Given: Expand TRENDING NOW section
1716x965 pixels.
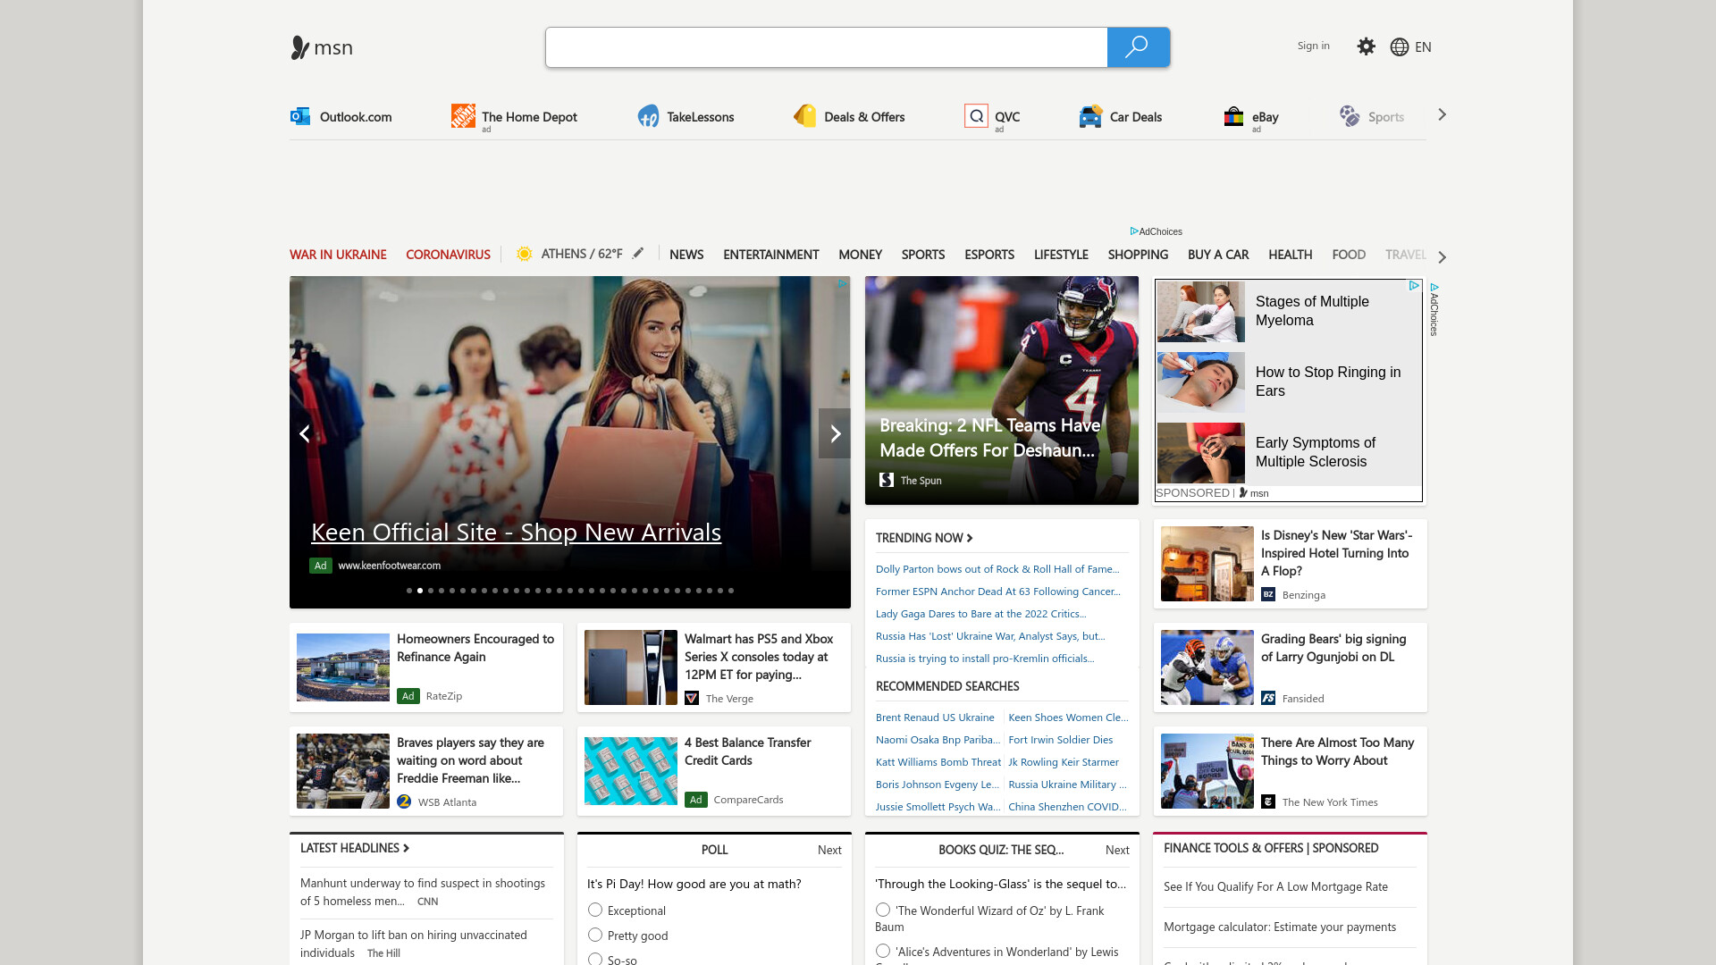Looking at the screenshot, I should (924, 538).
